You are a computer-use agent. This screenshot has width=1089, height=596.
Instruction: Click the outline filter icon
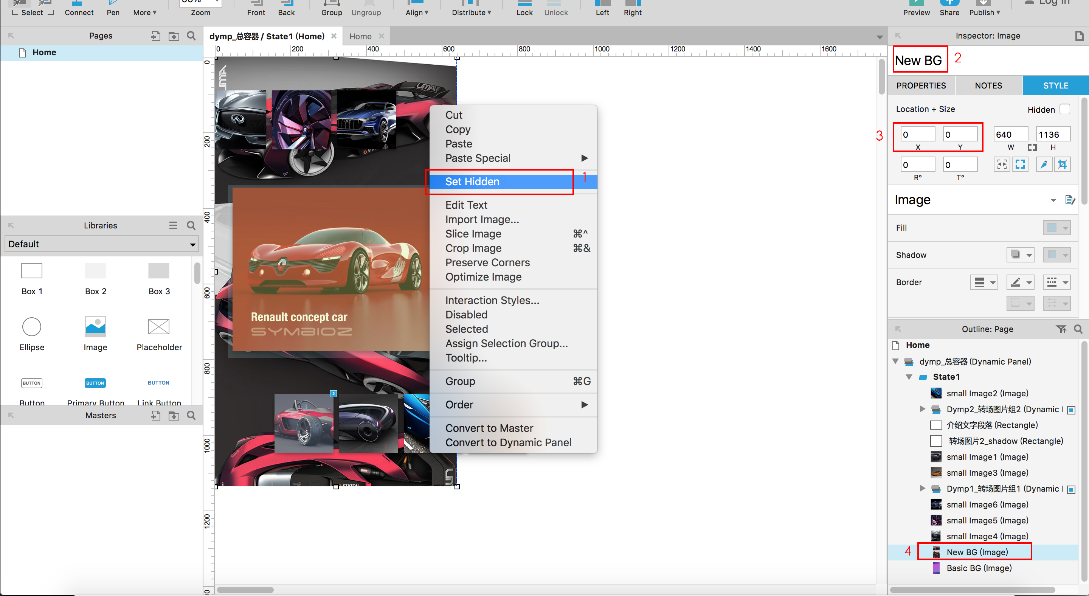[1061, 329]
